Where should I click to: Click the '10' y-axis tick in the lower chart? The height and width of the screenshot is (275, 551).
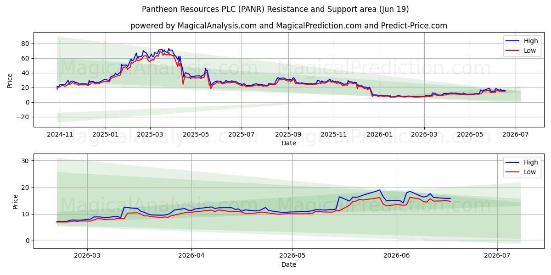pos(26,214)
